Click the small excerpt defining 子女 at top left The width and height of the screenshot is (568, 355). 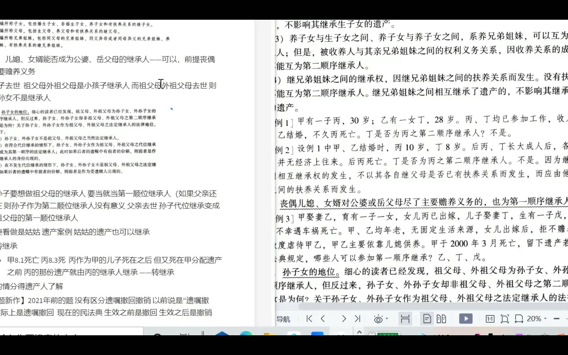tap(85, 35)
